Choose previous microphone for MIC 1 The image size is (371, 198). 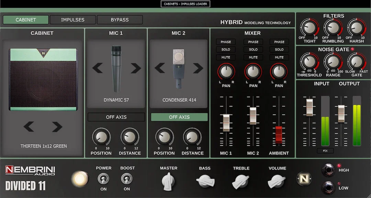(97, 68)
